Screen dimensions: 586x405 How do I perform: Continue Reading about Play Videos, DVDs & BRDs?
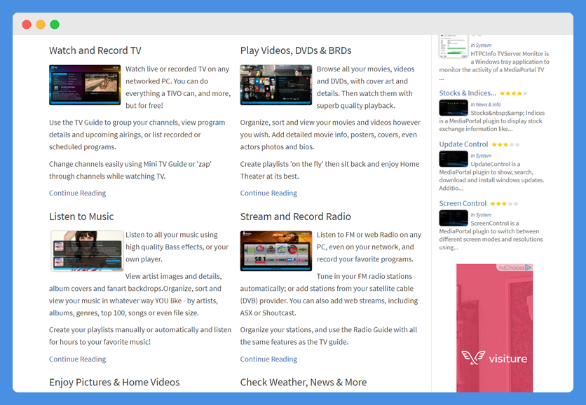point(268,193)
